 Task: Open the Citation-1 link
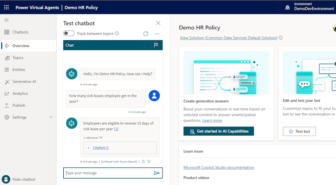(x=101, y=148)
